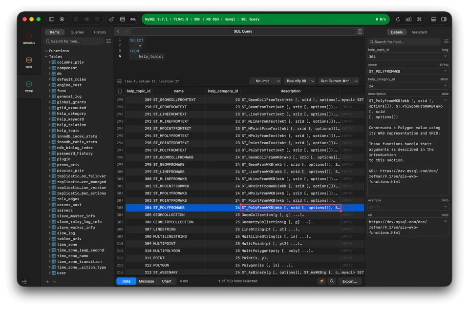Click the green MySQL connection status bar

(x=265, y=19)
